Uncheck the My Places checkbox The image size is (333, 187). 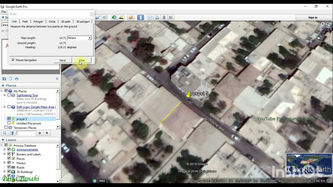[6, 91]
